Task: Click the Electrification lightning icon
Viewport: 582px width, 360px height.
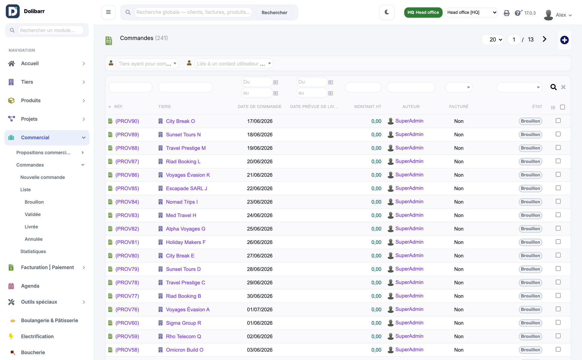Action: coord(11,336)
